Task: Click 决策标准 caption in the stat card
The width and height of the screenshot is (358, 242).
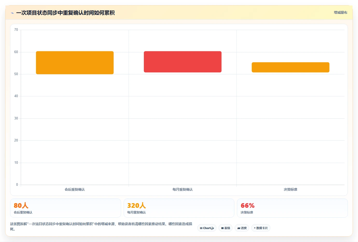Action: (247, 212)
